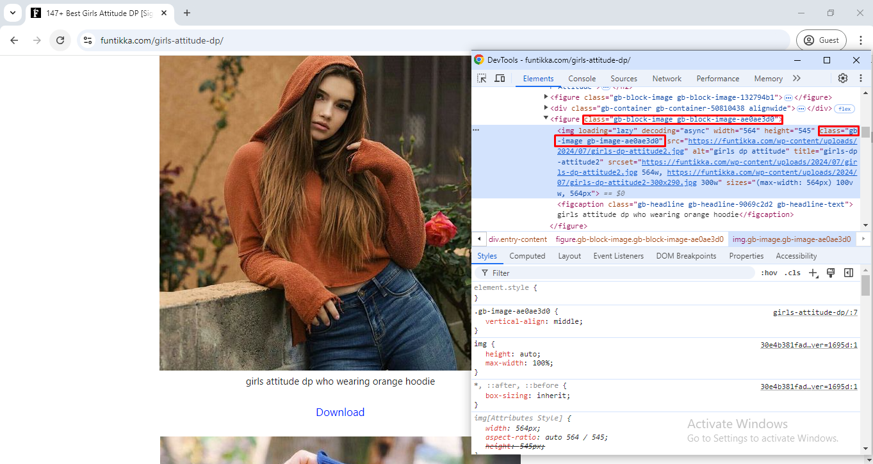Switch to the Sources panel
Viewport: 873px width, 464px height.
(623, 79)
